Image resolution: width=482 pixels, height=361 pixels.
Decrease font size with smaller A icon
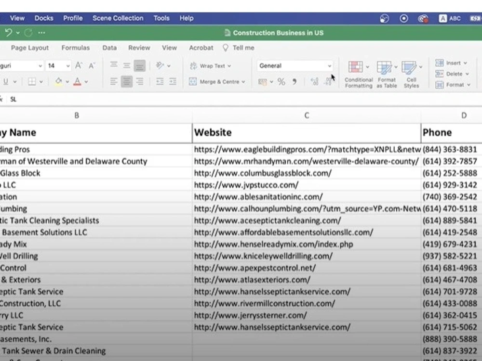point(92,65)
